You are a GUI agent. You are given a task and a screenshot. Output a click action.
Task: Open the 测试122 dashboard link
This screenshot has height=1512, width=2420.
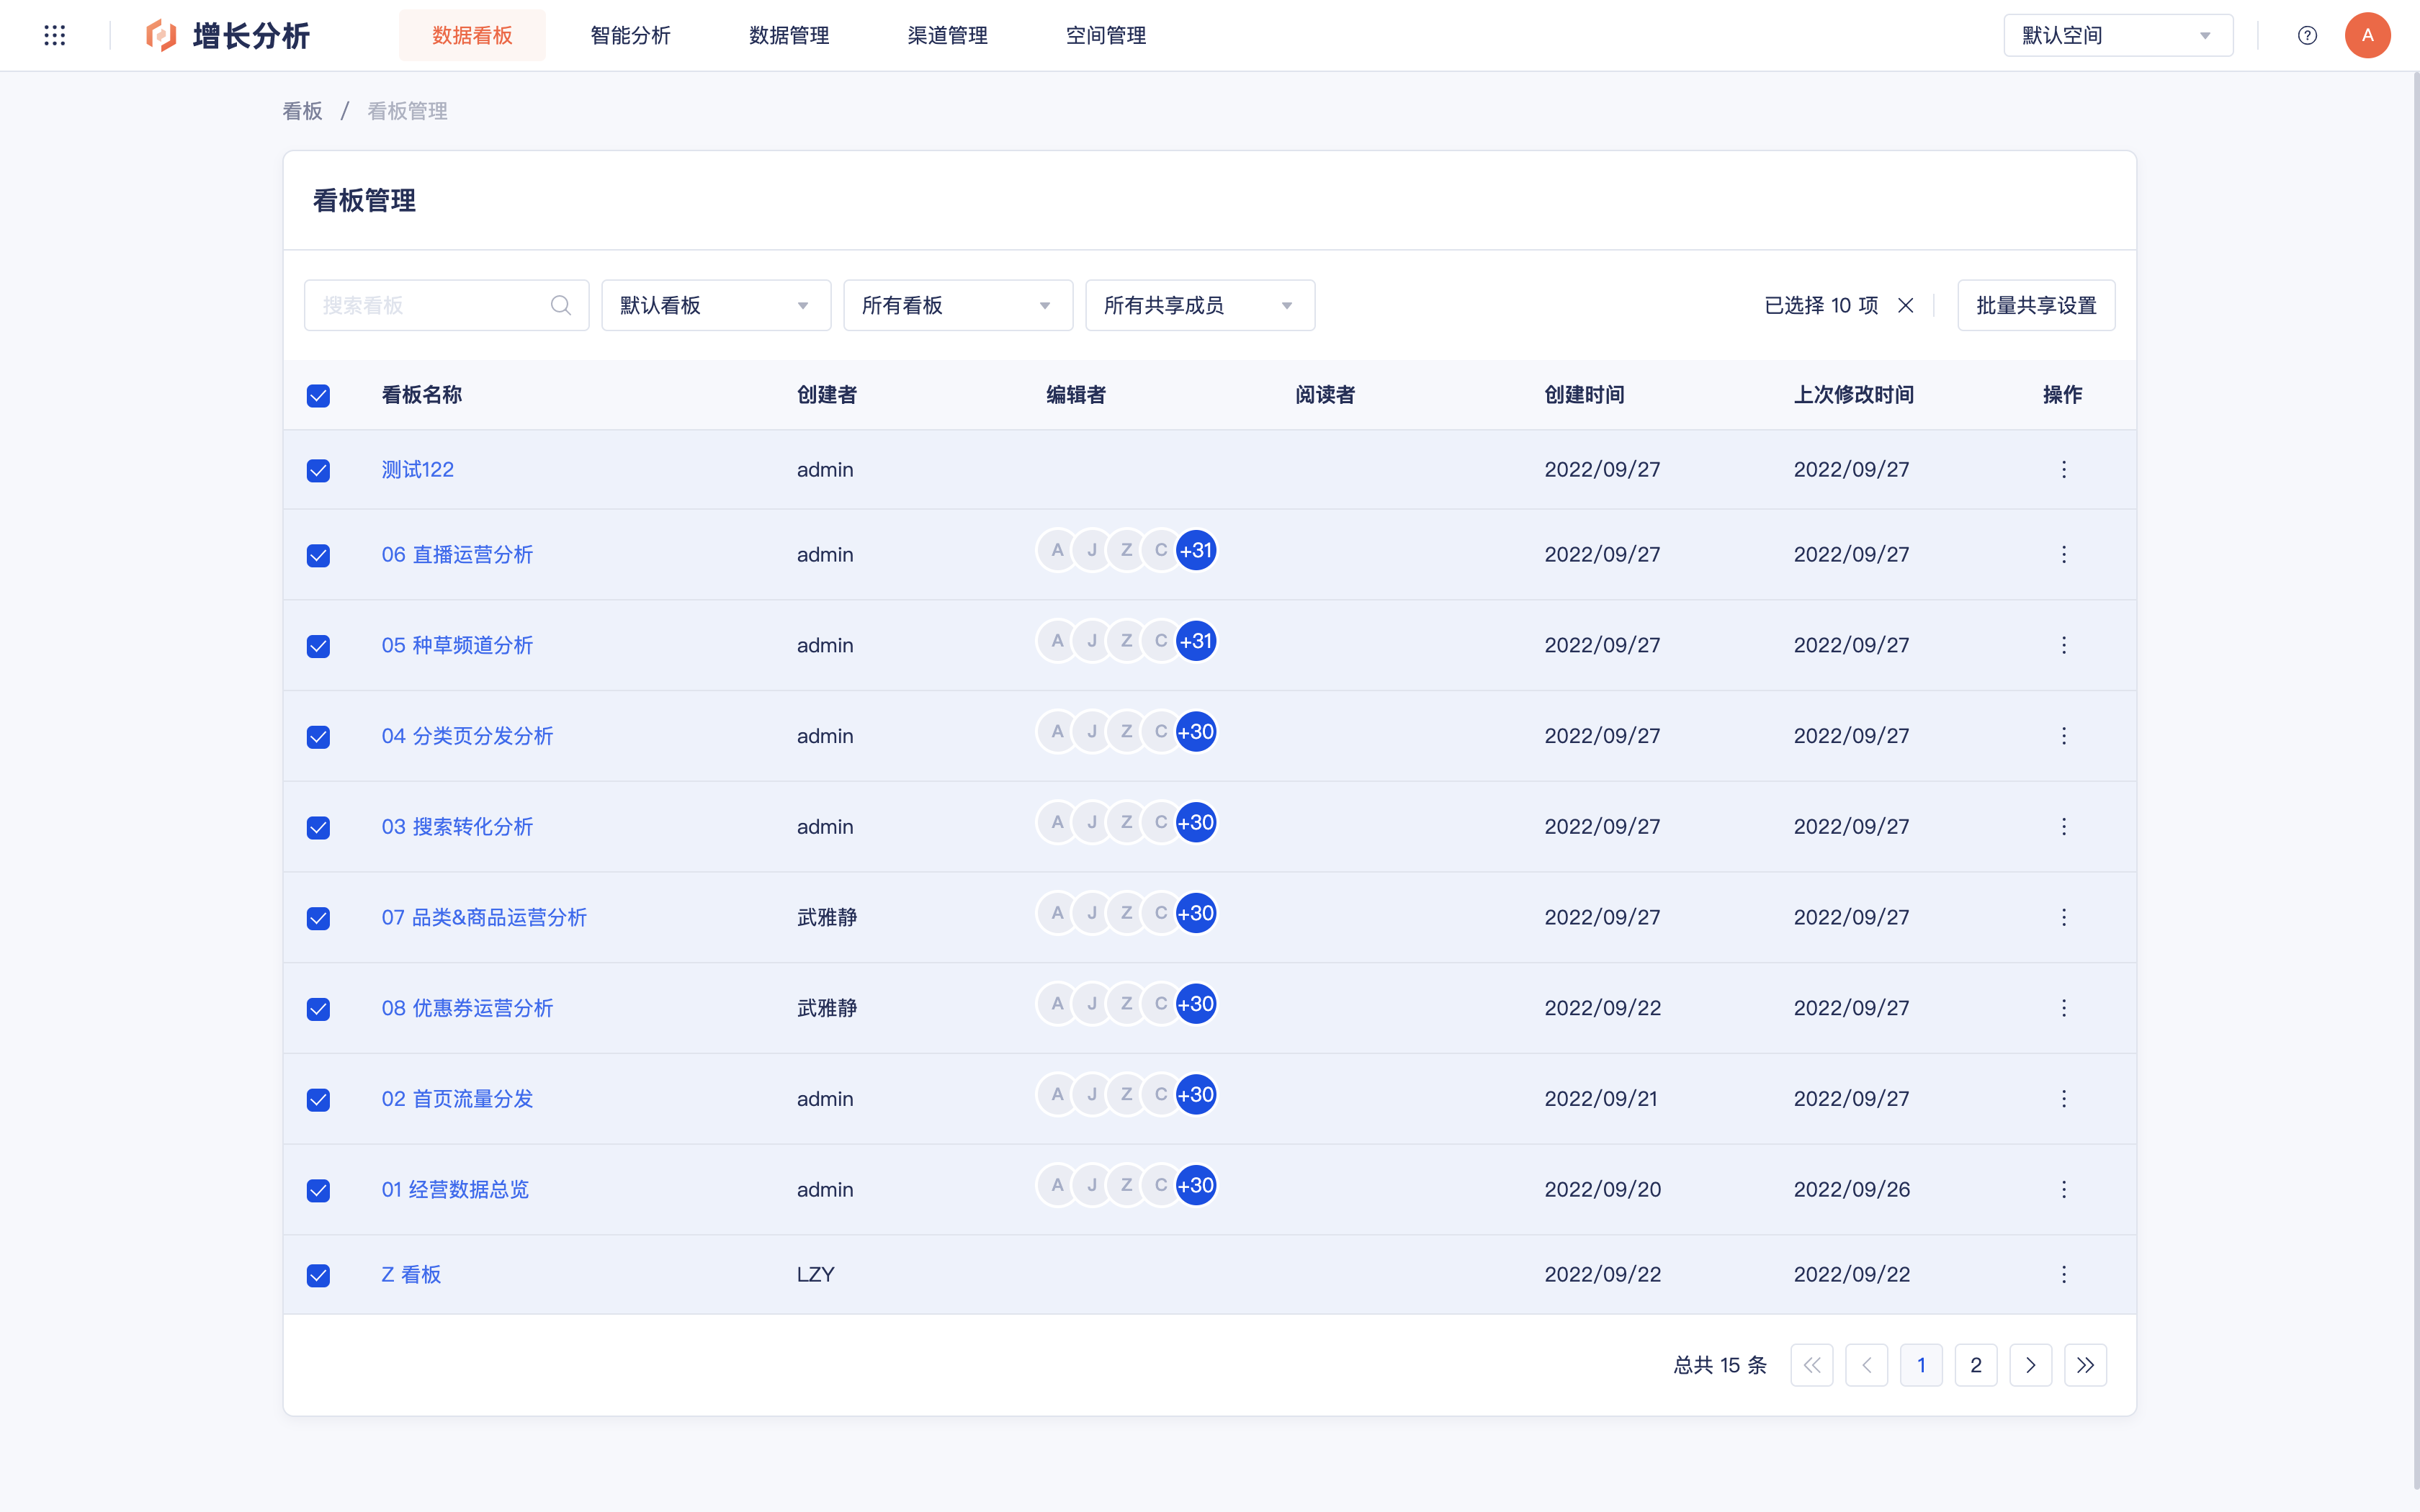point(418,469)
